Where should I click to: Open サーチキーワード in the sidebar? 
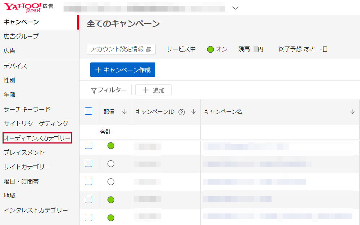coord(27,109)
